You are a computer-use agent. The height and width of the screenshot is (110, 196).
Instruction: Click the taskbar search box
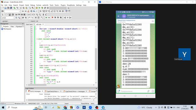coord(24,107)
